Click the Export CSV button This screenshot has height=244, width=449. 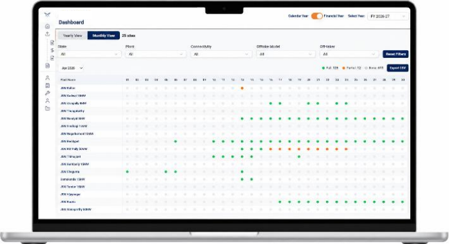point(397,68)
